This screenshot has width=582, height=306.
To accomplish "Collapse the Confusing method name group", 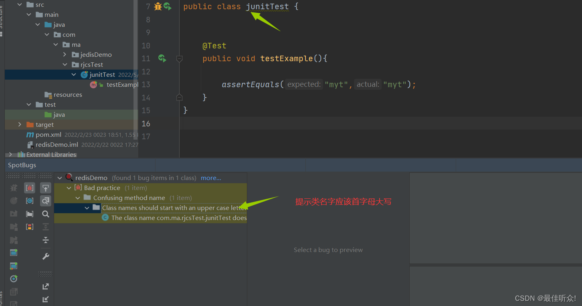I will [x=78, y=198].
